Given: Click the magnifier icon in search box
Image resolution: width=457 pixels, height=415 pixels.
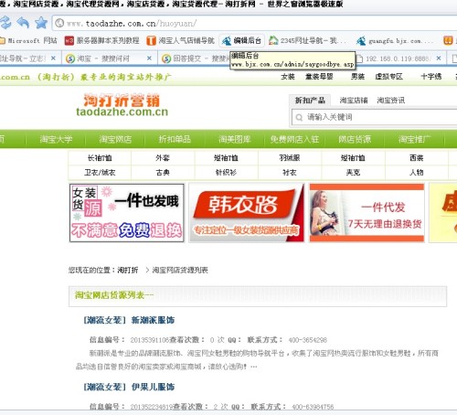Looking at the screenshot, I should click(x=299, y=117).
